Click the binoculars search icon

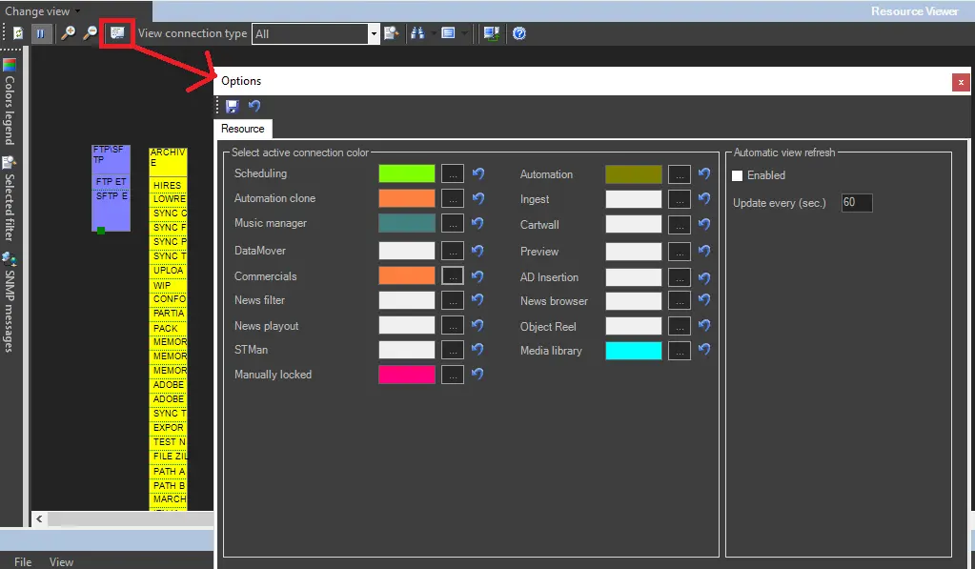click(417, 33)
